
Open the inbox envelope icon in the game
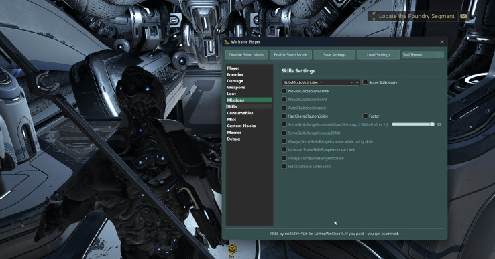[x=463, y=16]
